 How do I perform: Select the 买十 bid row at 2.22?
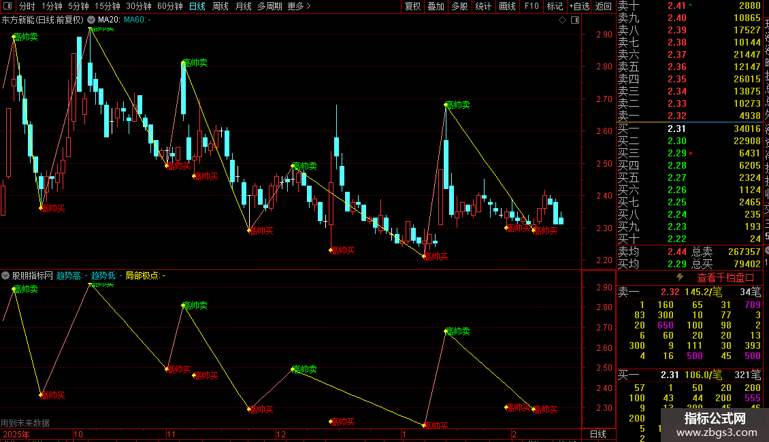[x=689, y=239]
